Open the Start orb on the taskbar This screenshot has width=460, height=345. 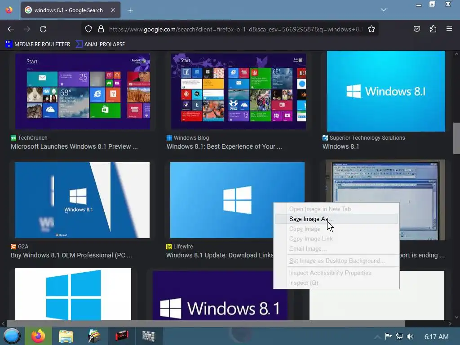[x=11, y=336]
